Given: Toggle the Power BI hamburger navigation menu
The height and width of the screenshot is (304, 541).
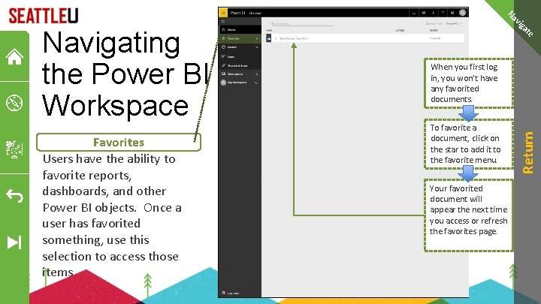Looking at the screenshot, I should tap(223, 21).
